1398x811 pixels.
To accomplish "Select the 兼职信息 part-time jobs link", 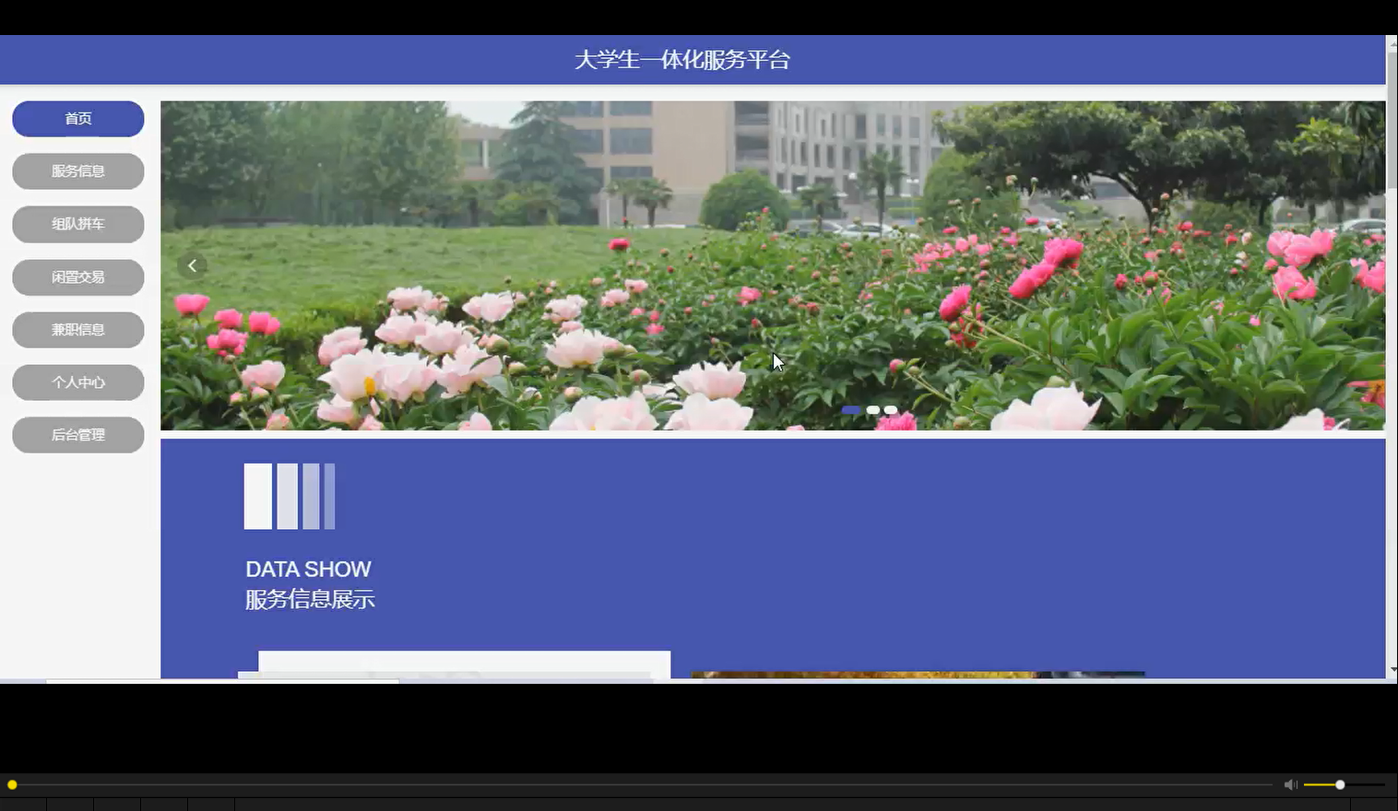I will click(77, 329).
